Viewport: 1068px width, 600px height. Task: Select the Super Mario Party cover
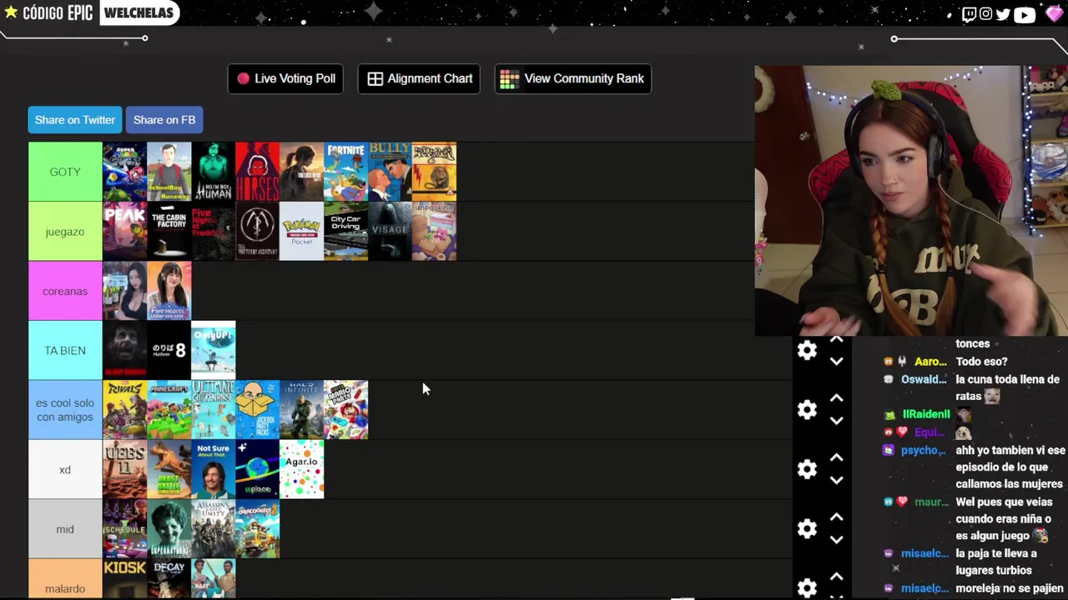(x=345, y=410)
